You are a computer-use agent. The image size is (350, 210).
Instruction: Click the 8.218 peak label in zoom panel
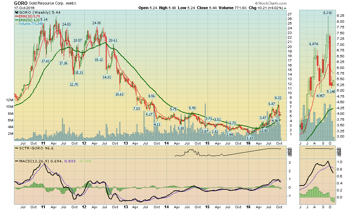pos(328,13)
